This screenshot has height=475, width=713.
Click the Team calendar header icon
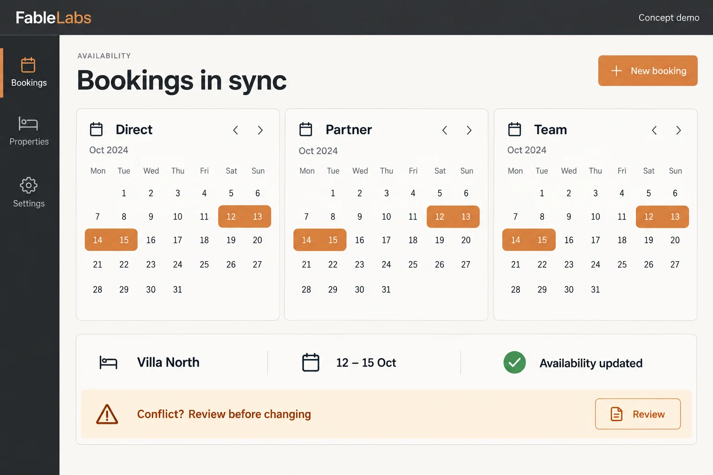515,129
